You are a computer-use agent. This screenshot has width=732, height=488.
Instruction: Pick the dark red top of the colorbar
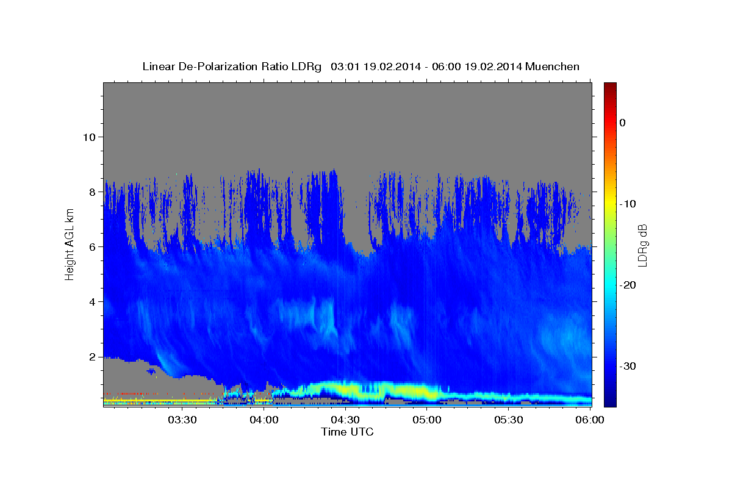click(610, 87)
